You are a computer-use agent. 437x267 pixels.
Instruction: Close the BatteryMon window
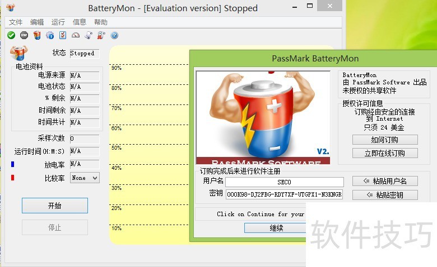[329, 6]
